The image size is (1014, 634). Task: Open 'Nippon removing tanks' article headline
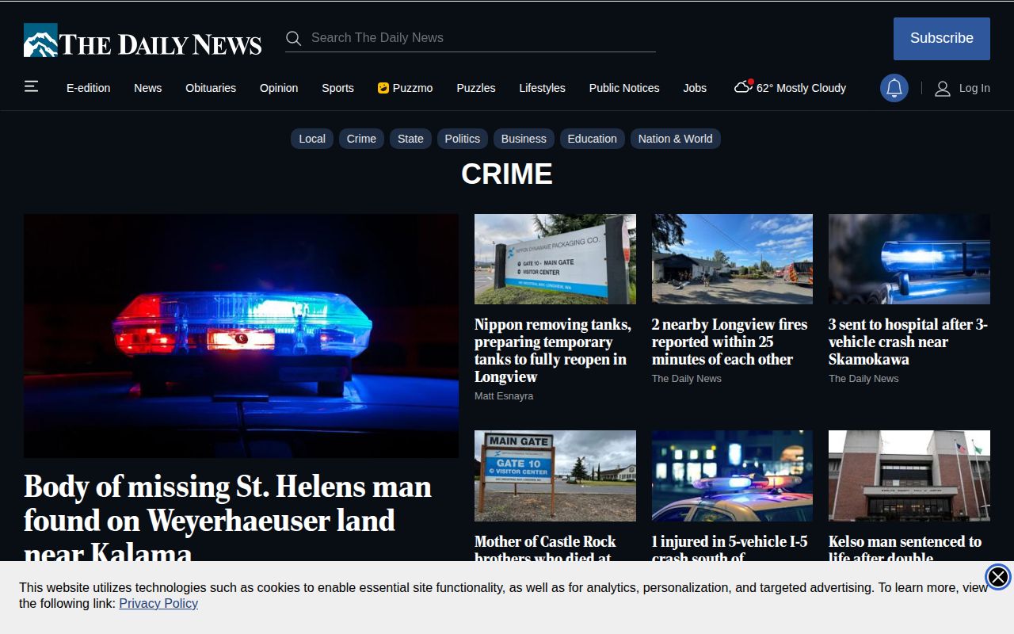pyautogui.click(x=553, y=350)
